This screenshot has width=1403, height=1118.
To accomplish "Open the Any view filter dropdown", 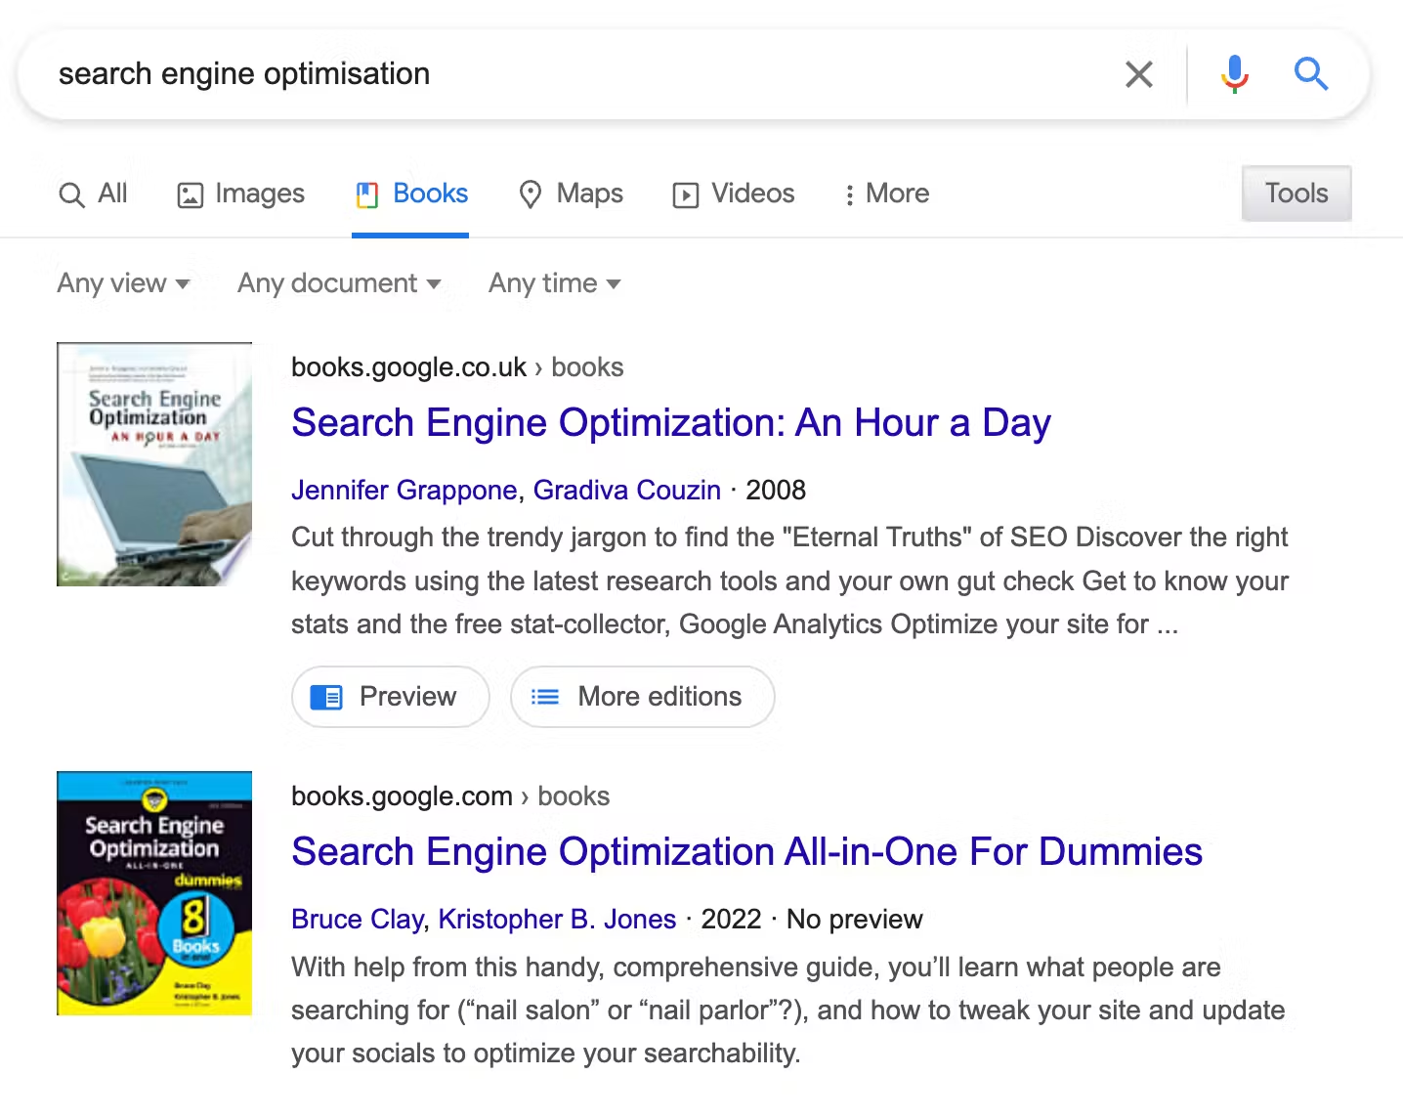I will pyautogui.click(x=124, y=283).
